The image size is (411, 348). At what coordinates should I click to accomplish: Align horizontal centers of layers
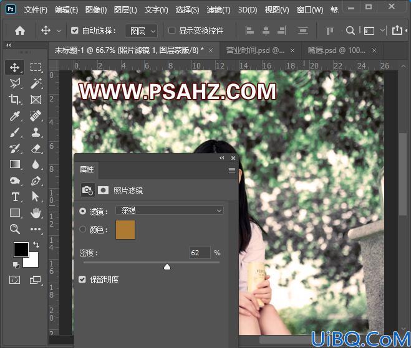(x=266, y=31)
